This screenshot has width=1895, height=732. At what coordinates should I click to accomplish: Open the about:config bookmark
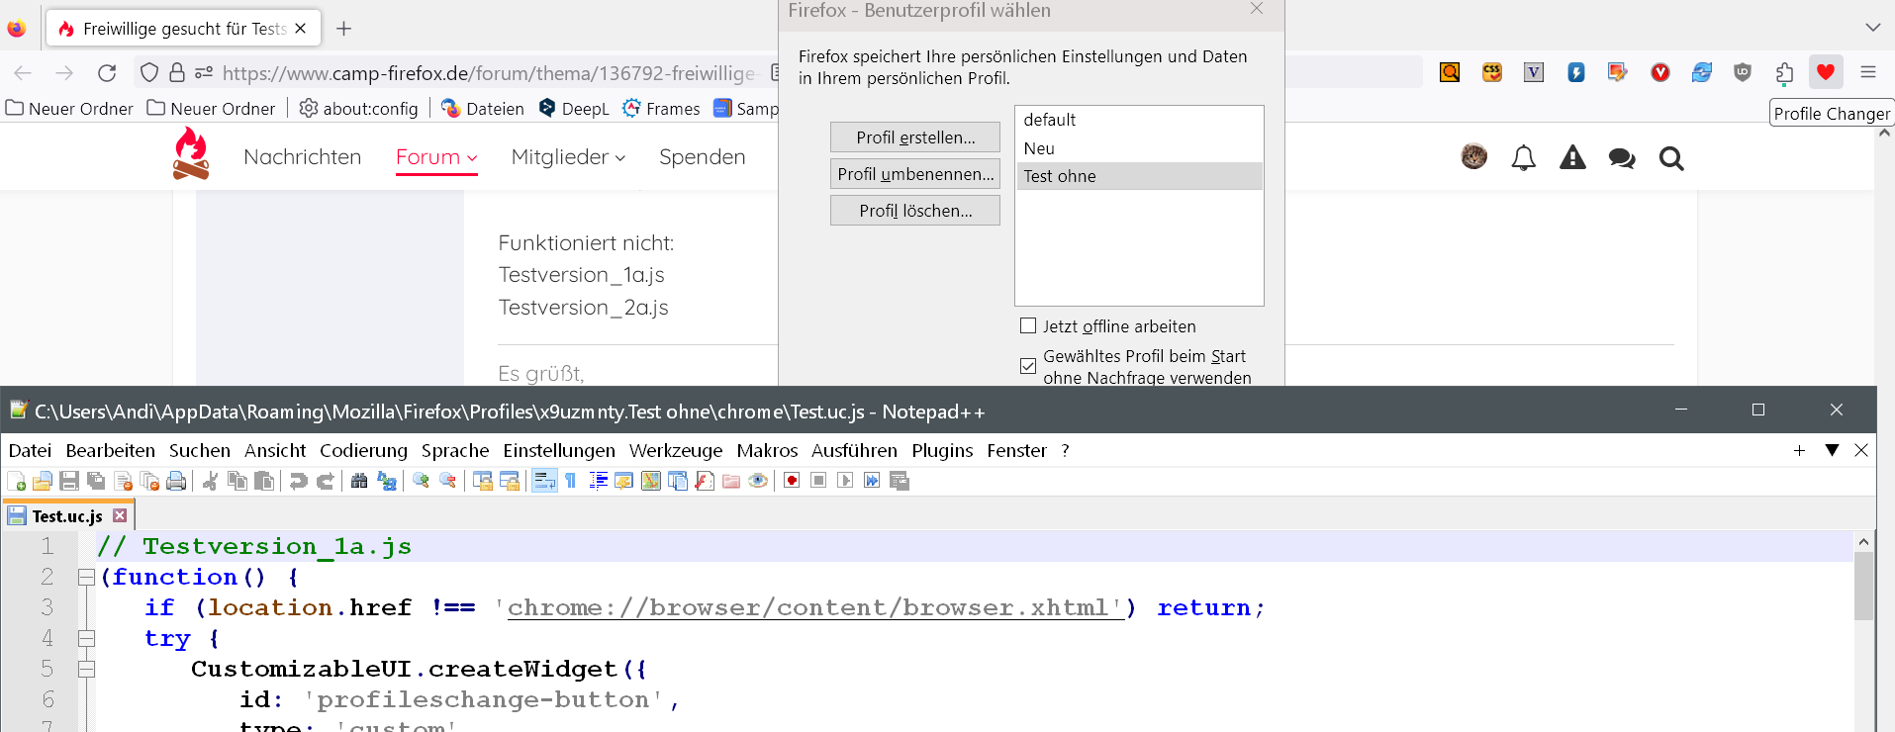click(x=358, y=109)
